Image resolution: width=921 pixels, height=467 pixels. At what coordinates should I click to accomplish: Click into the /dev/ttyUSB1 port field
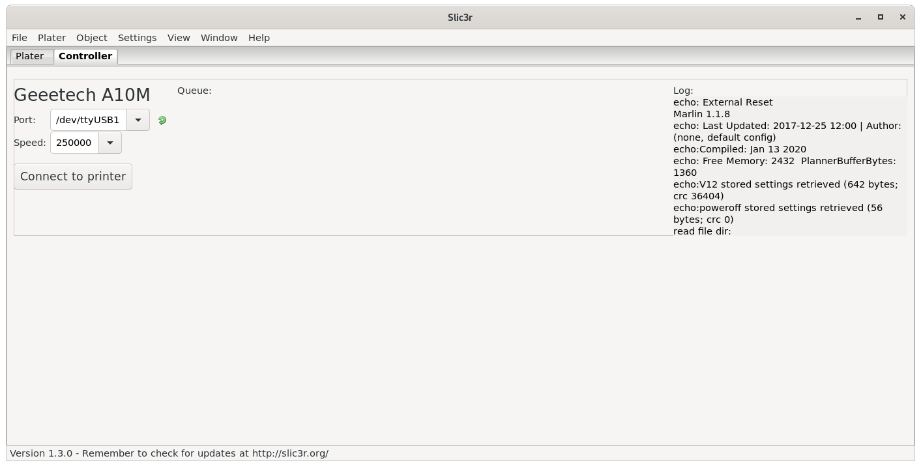pyautogui.click(x=89, y=120)
